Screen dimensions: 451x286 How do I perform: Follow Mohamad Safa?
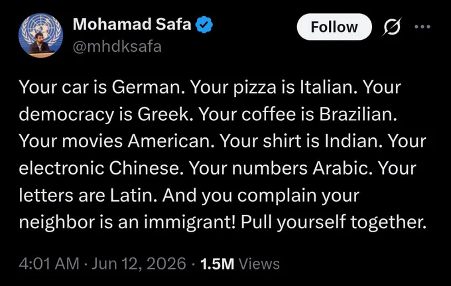pyautogui.click(x=334, y=27)
